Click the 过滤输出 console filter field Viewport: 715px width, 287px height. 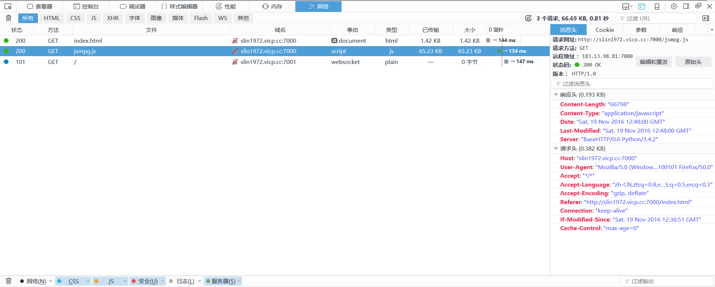pos(667,281)
